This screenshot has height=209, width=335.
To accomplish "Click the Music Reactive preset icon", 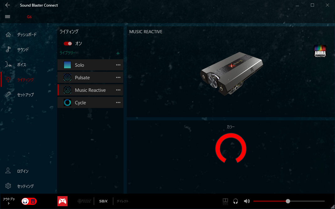I will click(67, 90).
